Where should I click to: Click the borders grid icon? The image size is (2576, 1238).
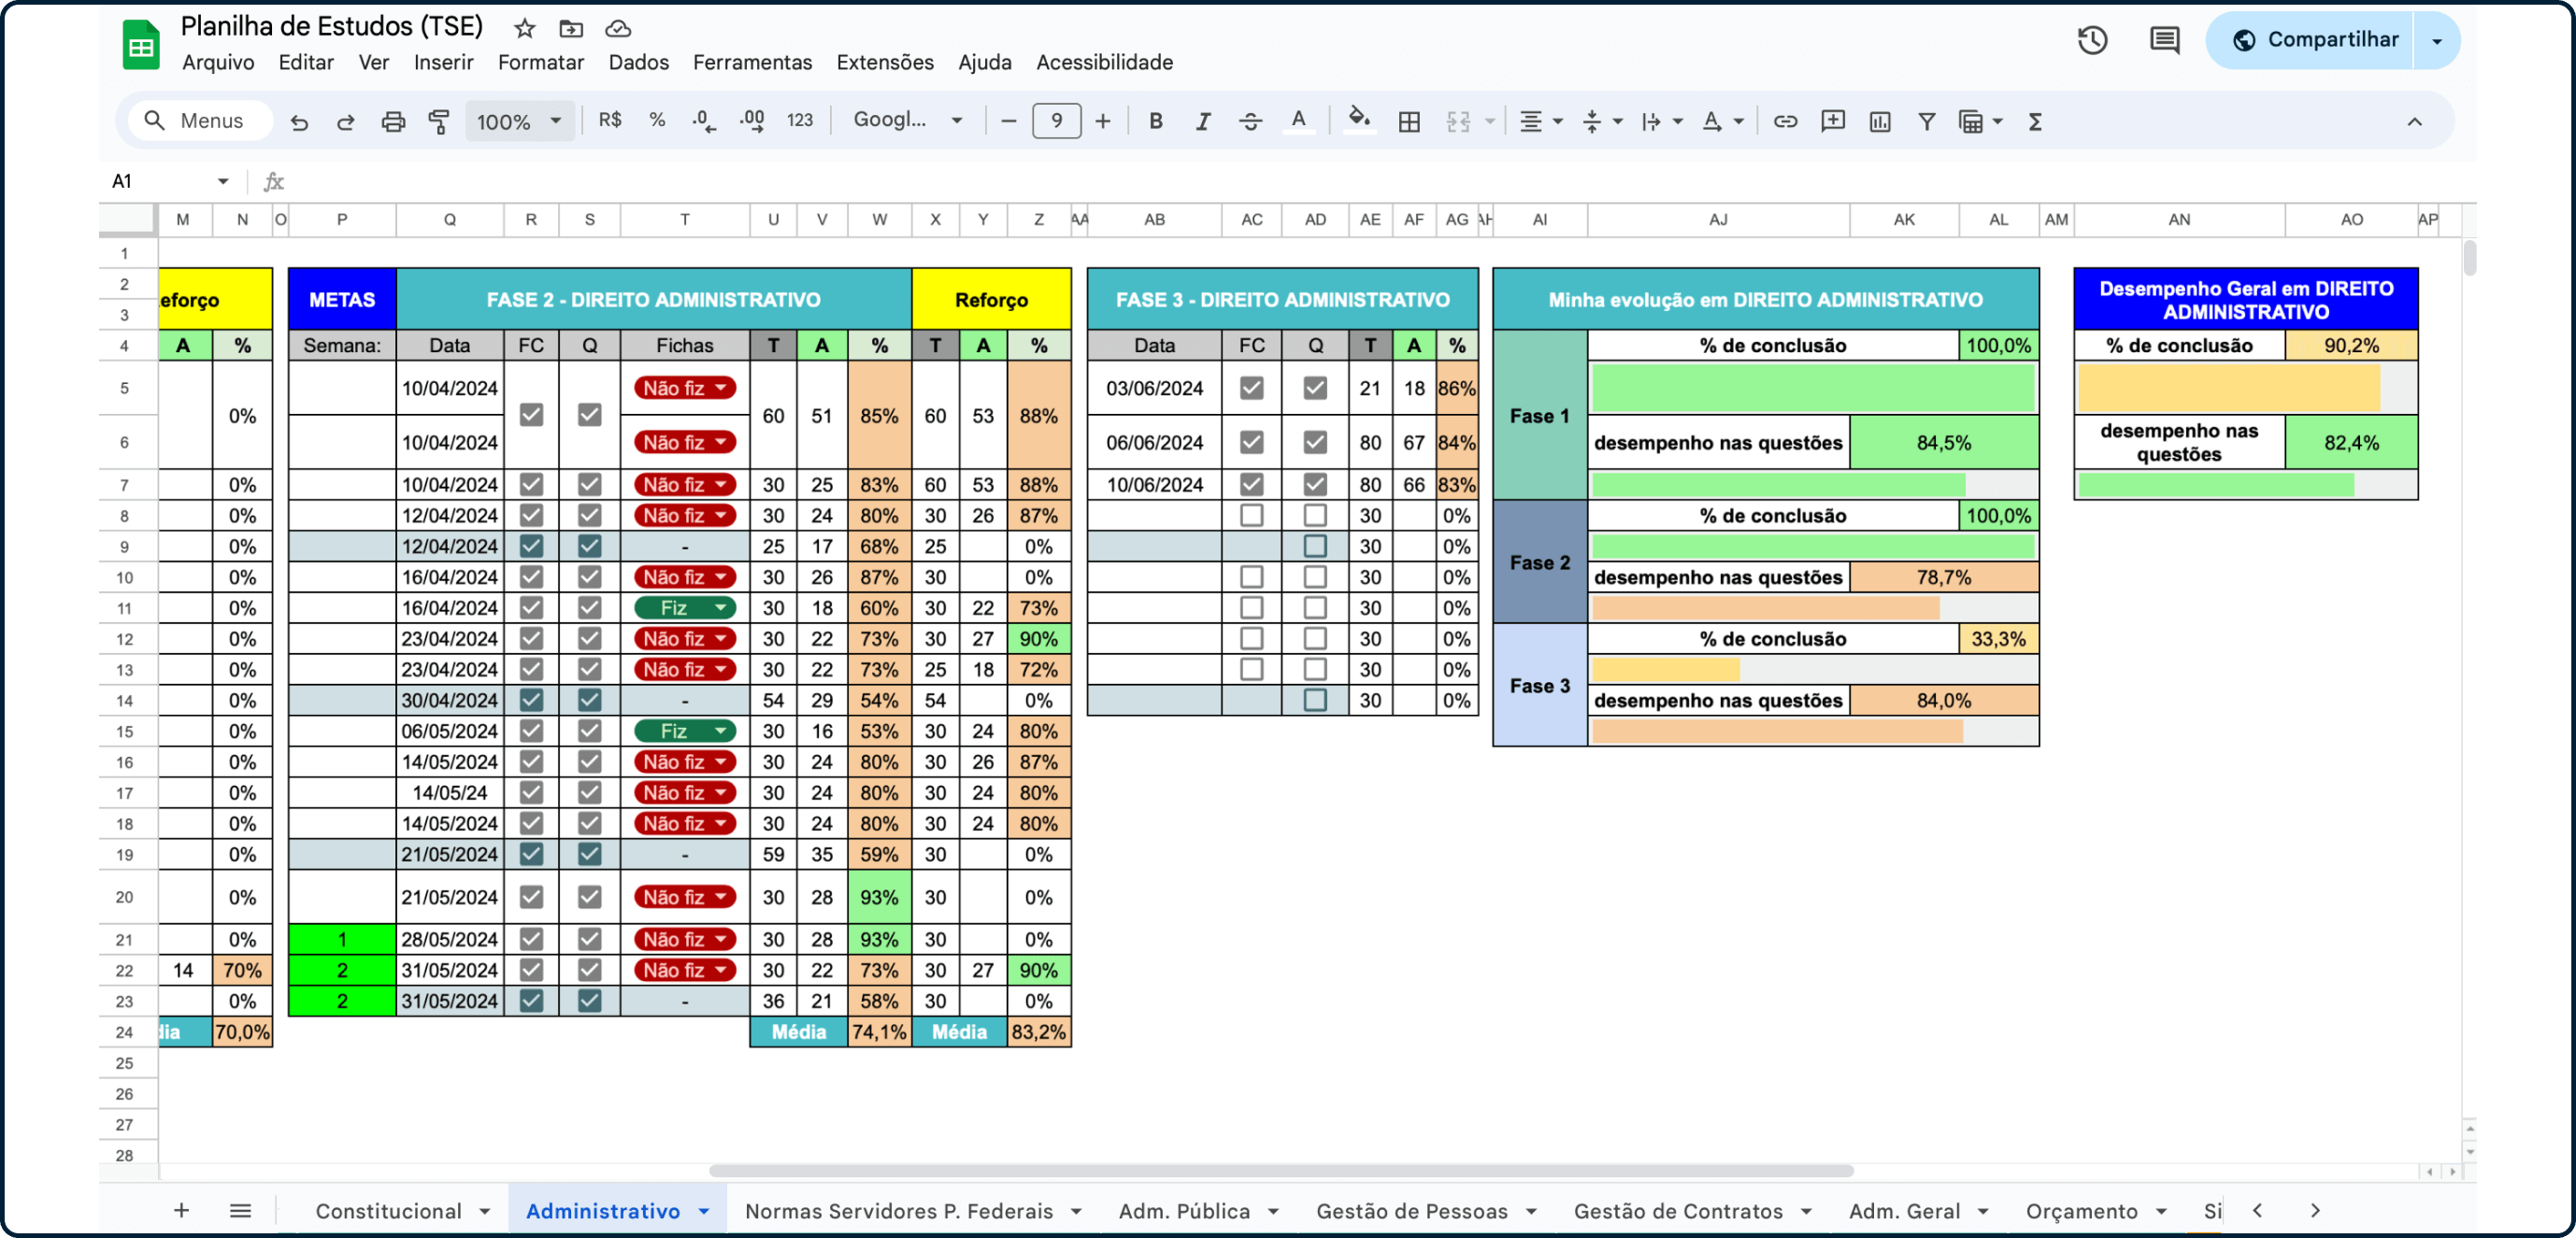(1409, 121)
